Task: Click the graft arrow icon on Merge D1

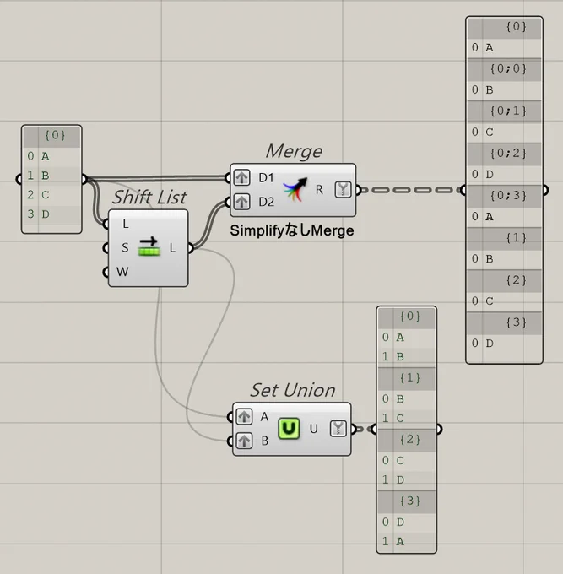Action: coord(241,178)
